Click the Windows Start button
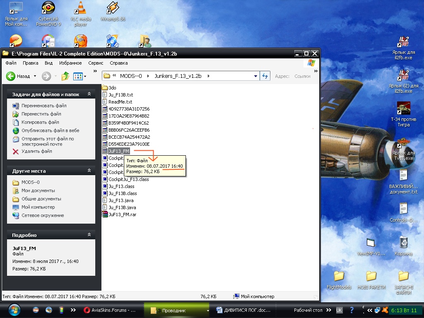The height and width of the screenshot is (318, 424). pyautogui.click(x=14, y=310)
